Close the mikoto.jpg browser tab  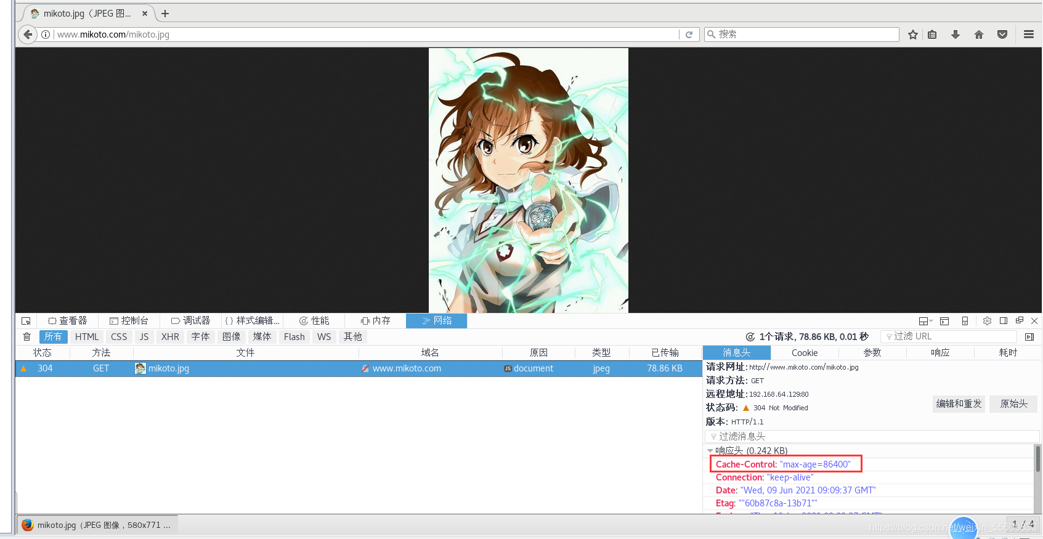tap(145, 14)
